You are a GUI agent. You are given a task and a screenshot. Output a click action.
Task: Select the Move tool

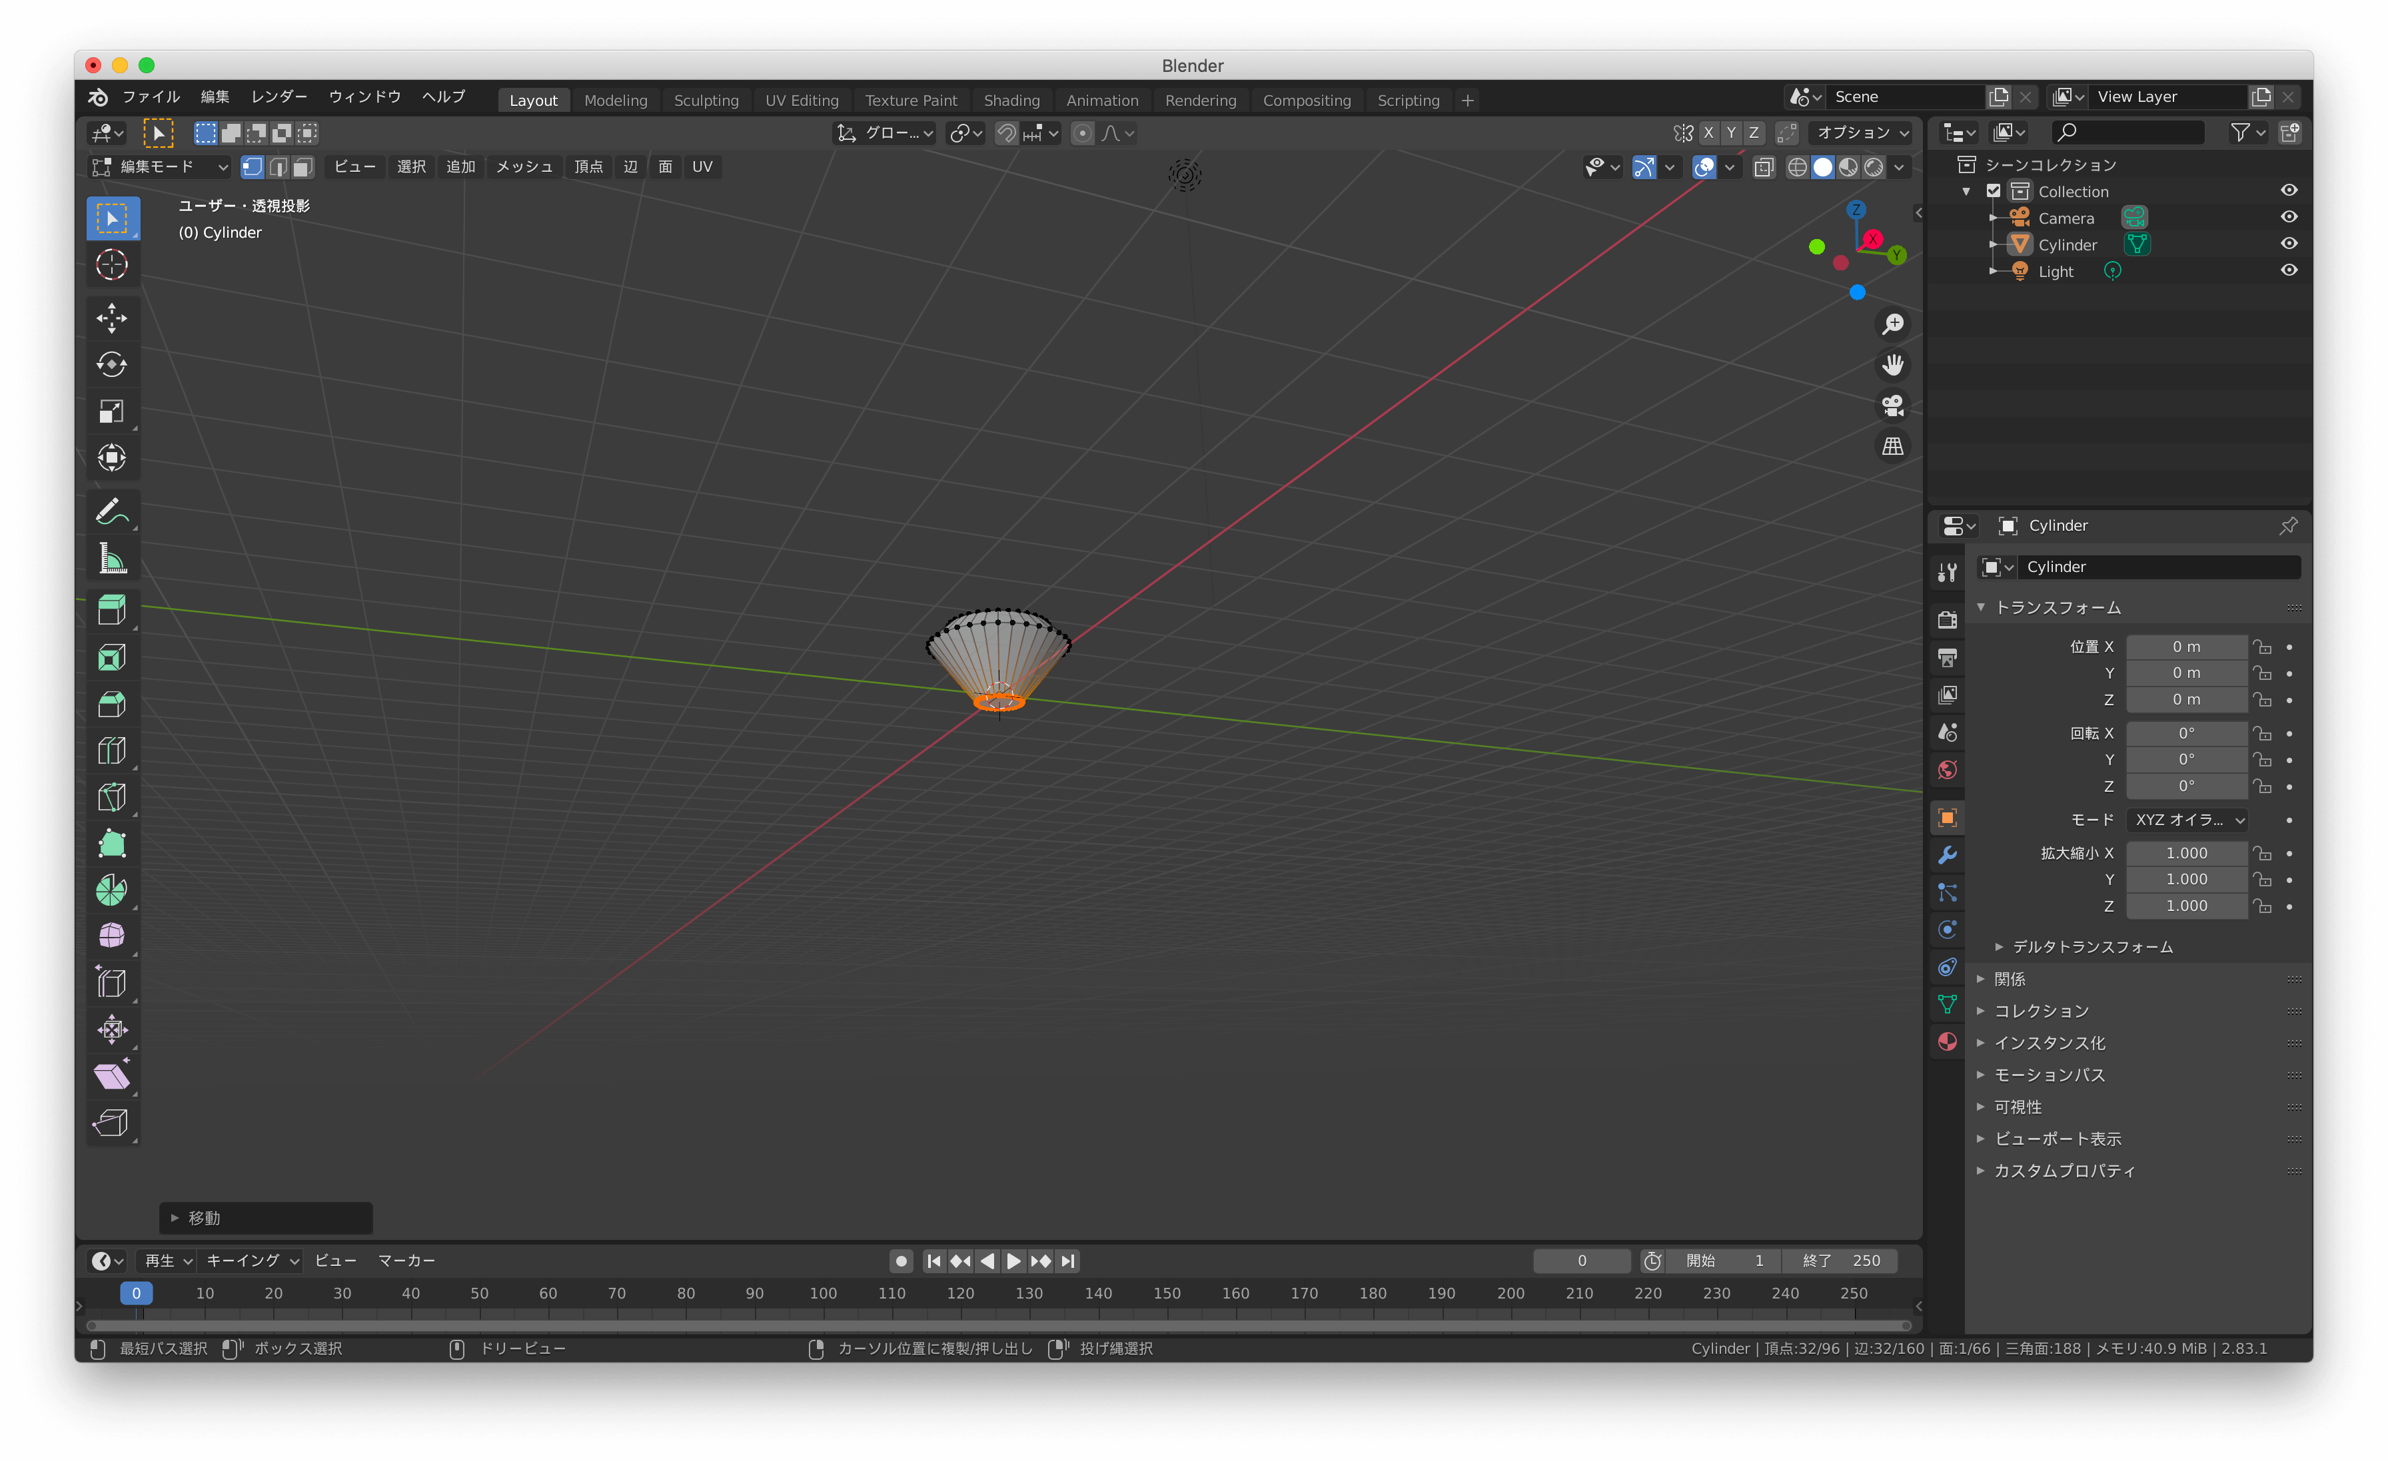point(111,318)
